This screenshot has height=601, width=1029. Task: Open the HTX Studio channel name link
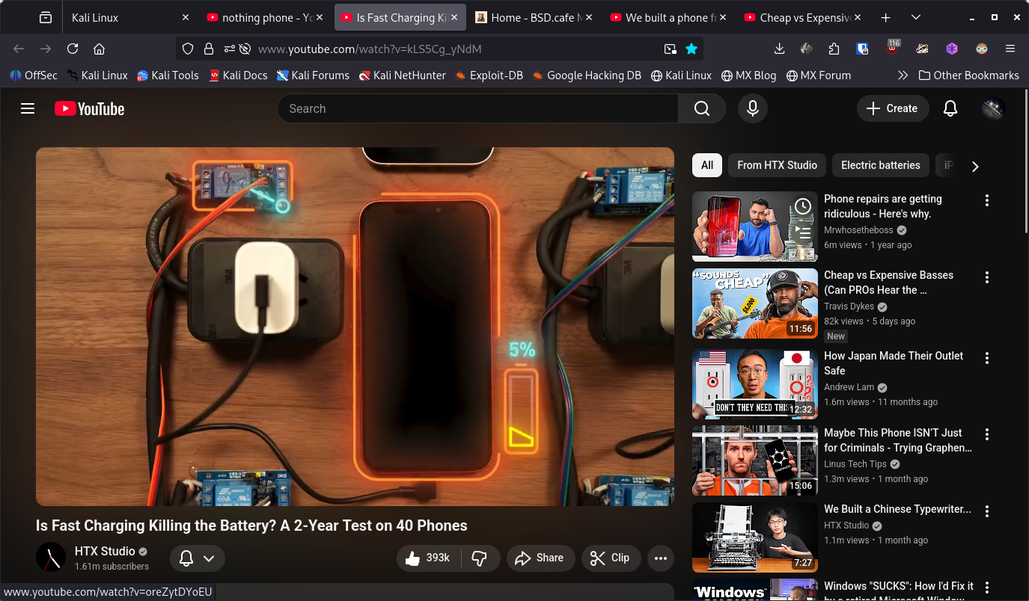(105, 552)
